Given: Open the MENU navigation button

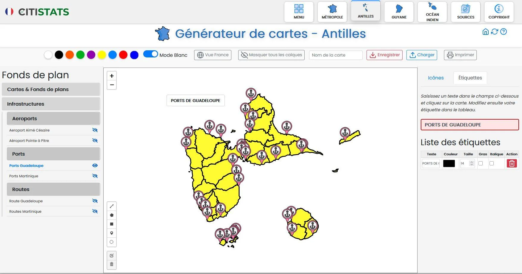Looking at the screenshot, I should tap(299, 12).
